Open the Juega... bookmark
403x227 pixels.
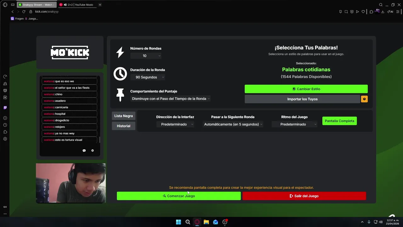[31, 19]
